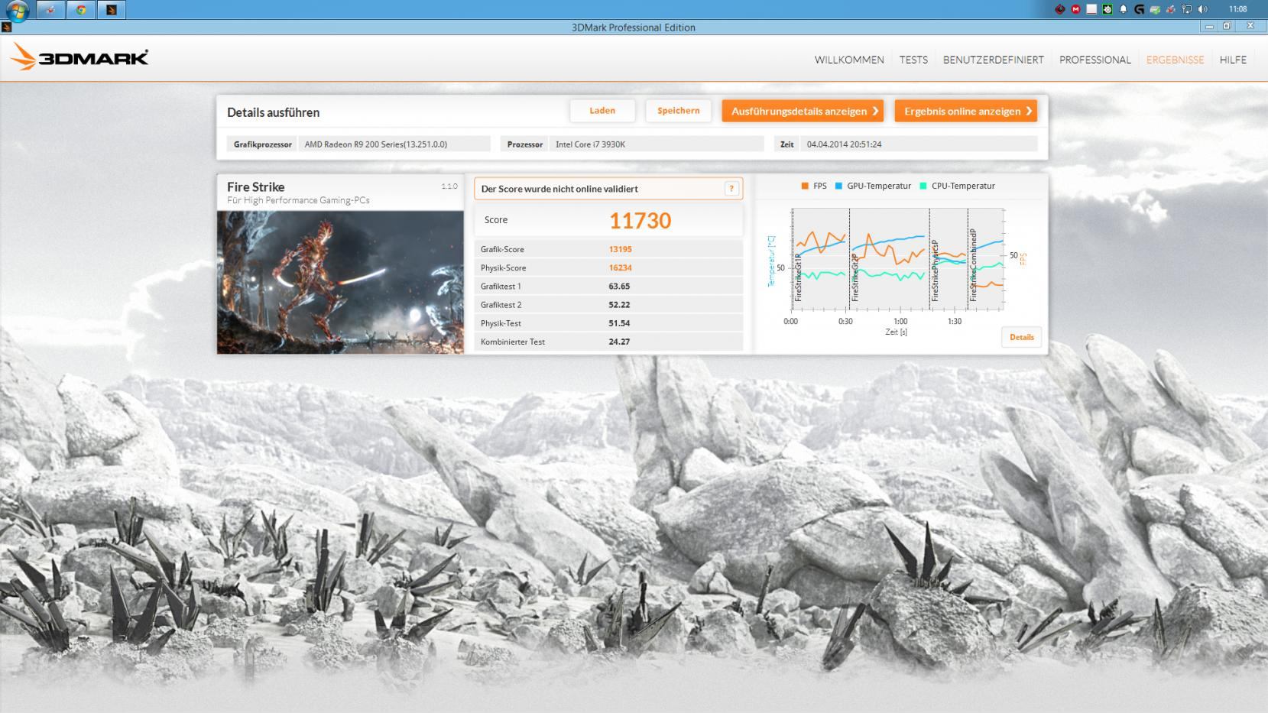The height and width of the screenshot is (713, 1268).
Task: Open the network connection tray icon
Action: [1187, 9]
